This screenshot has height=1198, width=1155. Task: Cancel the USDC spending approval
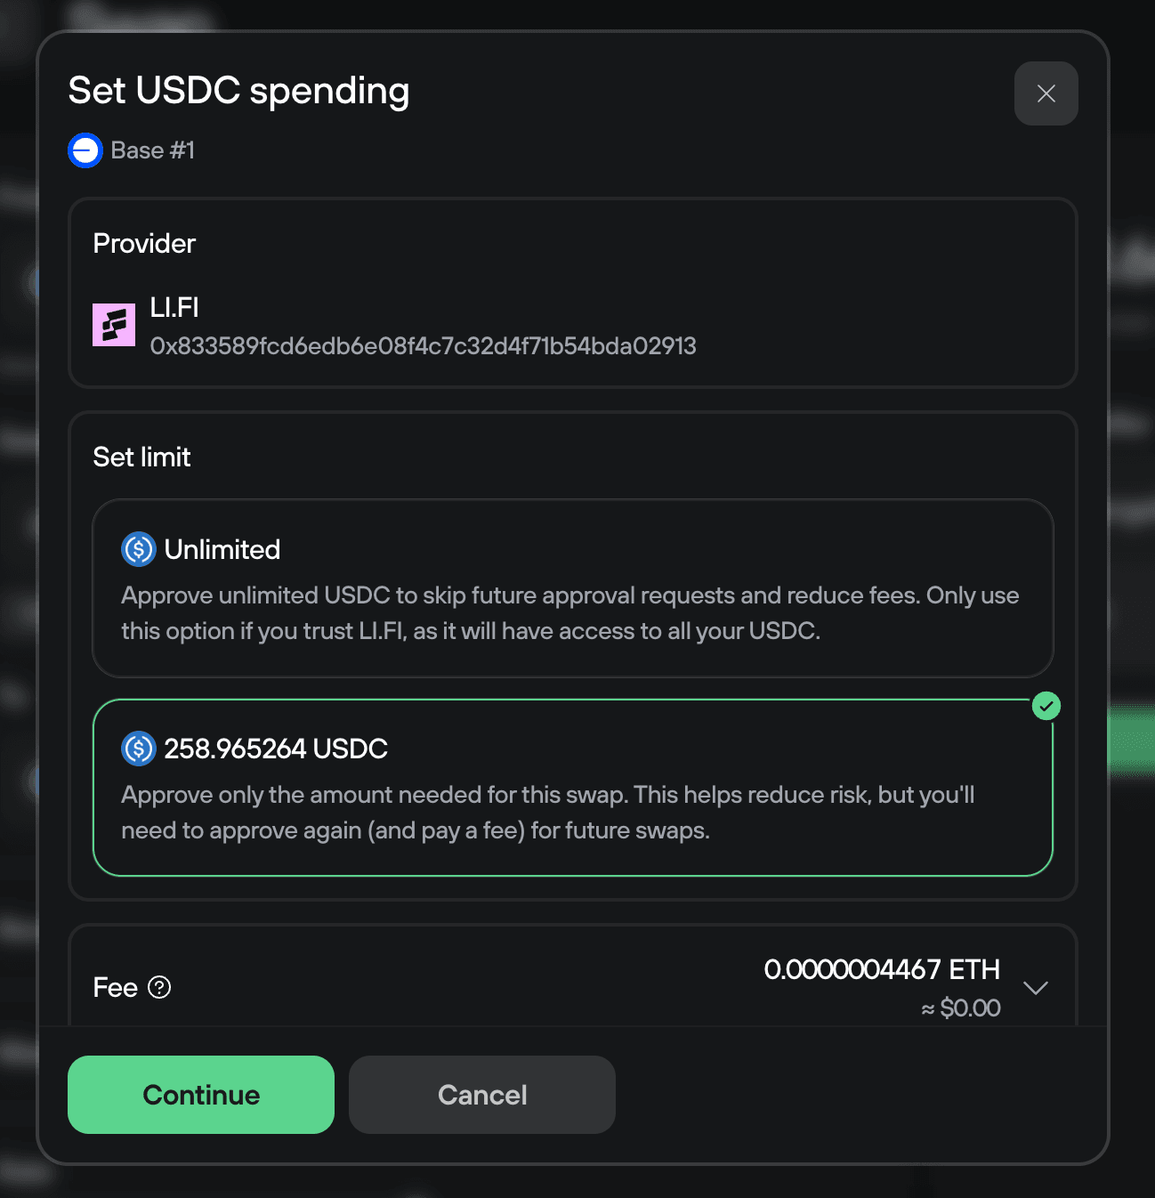(481, 1094)
